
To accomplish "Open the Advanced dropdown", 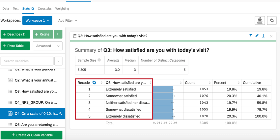I will [47, 46].
